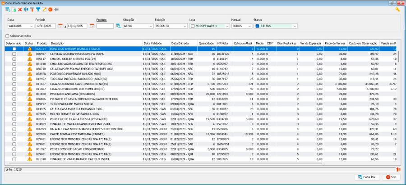Tick checkbox for MOLHO TOMATE OLIVE BARILLA row

14,114
